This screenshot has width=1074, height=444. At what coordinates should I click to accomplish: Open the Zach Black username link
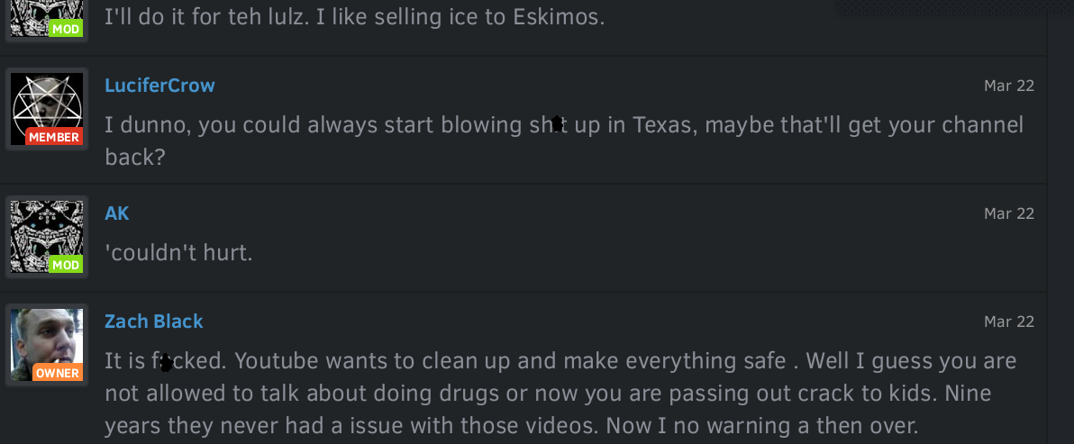tap(154, 322)
